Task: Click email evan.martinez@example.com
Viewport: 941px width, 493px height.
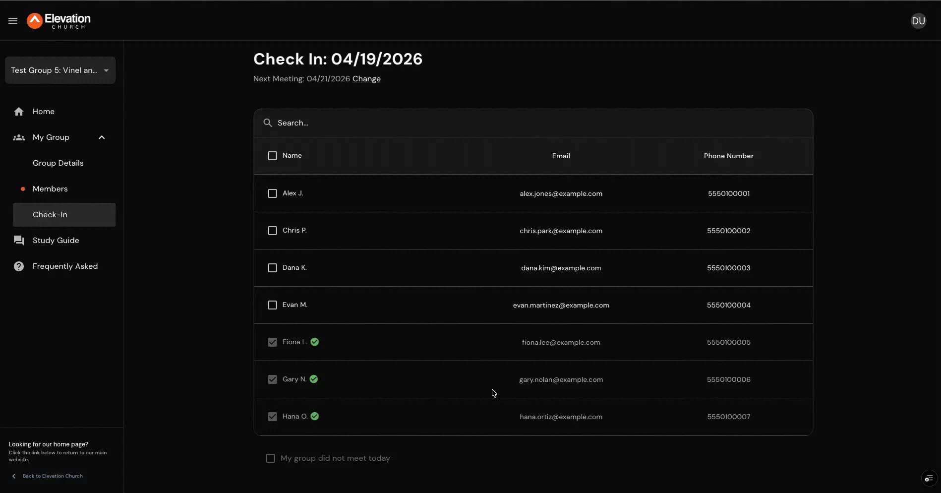Action: (561, 305)
